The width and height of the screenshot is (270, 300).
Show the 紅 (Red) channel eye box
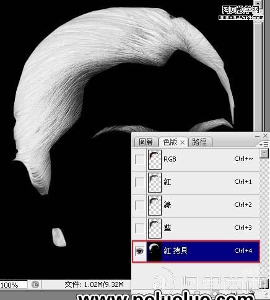coord(139,183)
